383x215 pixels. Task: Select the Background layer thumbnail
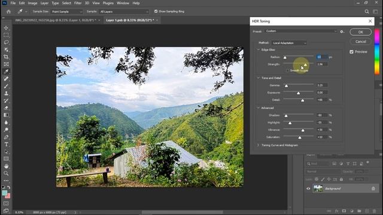click(x=318, y=189)
